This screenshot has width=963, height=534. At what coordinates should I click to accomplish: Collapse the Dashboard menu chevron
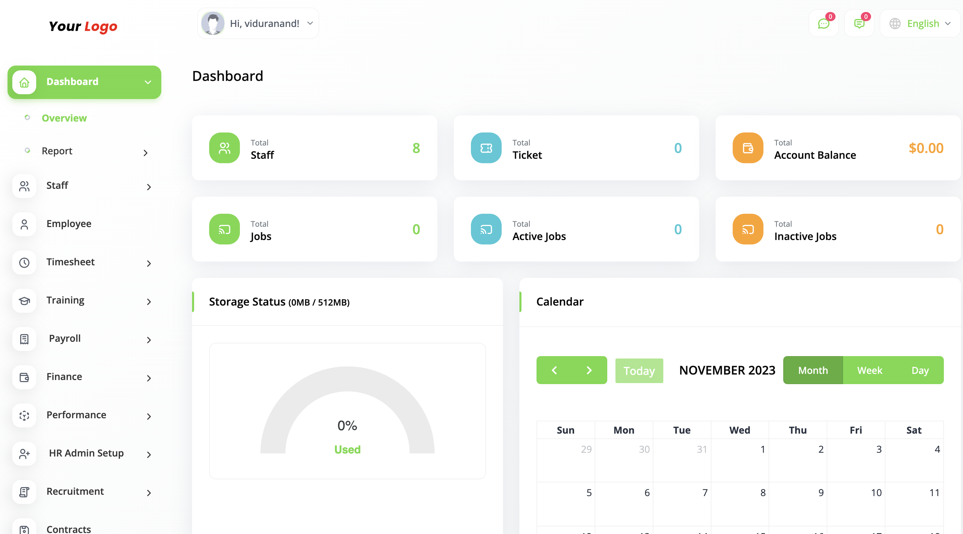point(148,82)
